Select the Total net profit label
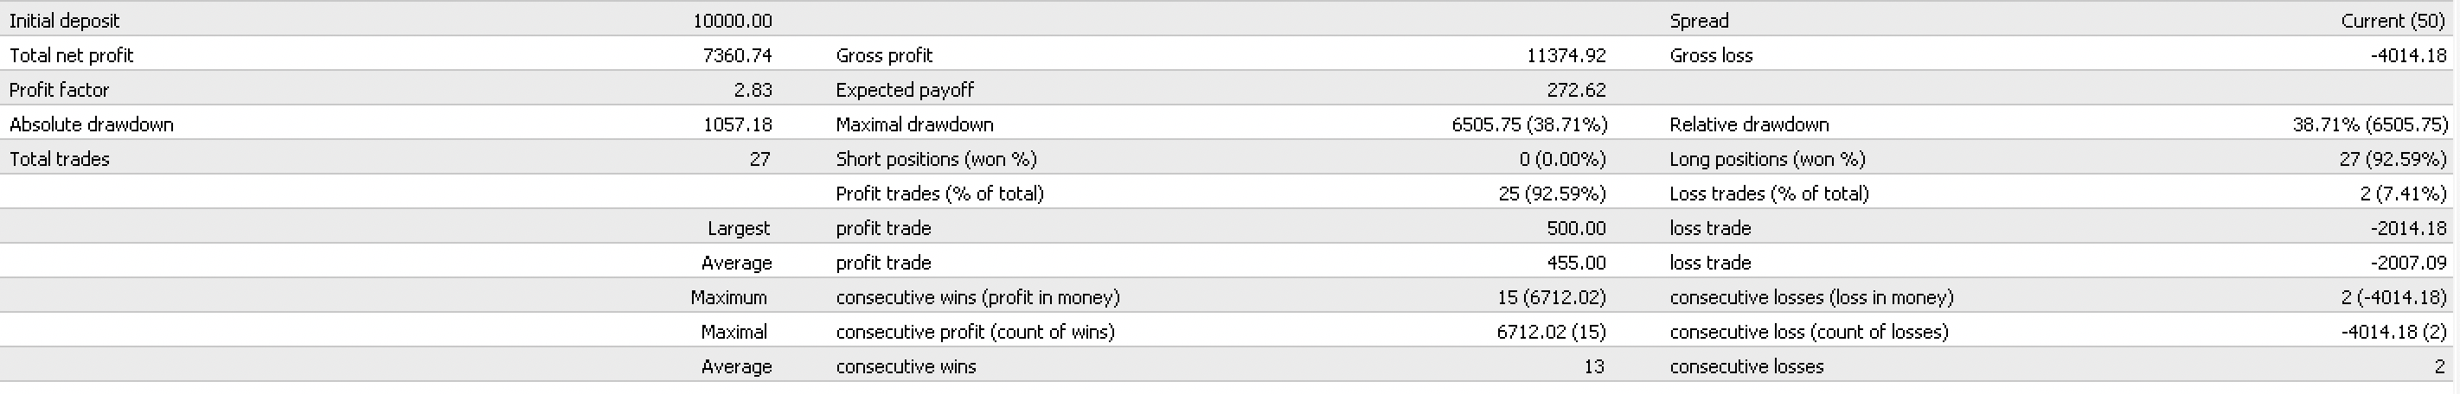2460x394 pixels. point(72,55)
